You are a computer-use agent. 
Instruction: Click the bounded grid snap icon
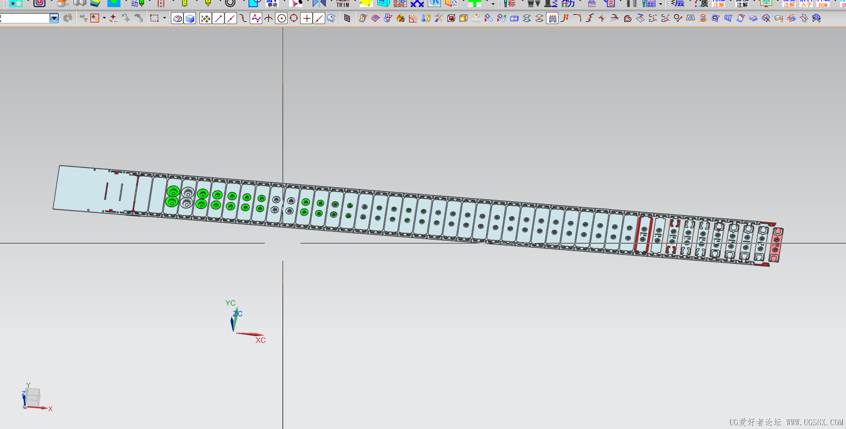click(x=347, y=19)
